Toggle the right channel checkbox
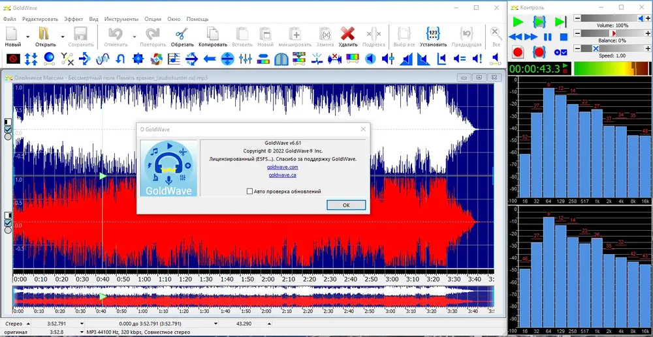 click(8, 223)
